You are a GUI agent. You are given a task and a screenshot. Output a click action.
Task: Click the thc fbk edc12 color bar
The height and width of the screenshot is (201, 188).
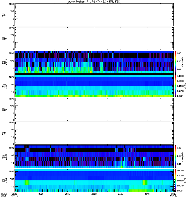coord(175,157)
